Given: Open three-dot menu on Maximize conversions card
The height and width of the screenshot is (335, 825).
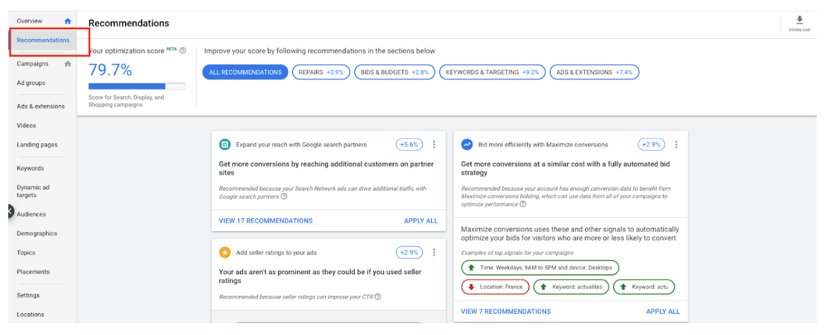Looking at the screenshot, I should [x=676, y=144].
